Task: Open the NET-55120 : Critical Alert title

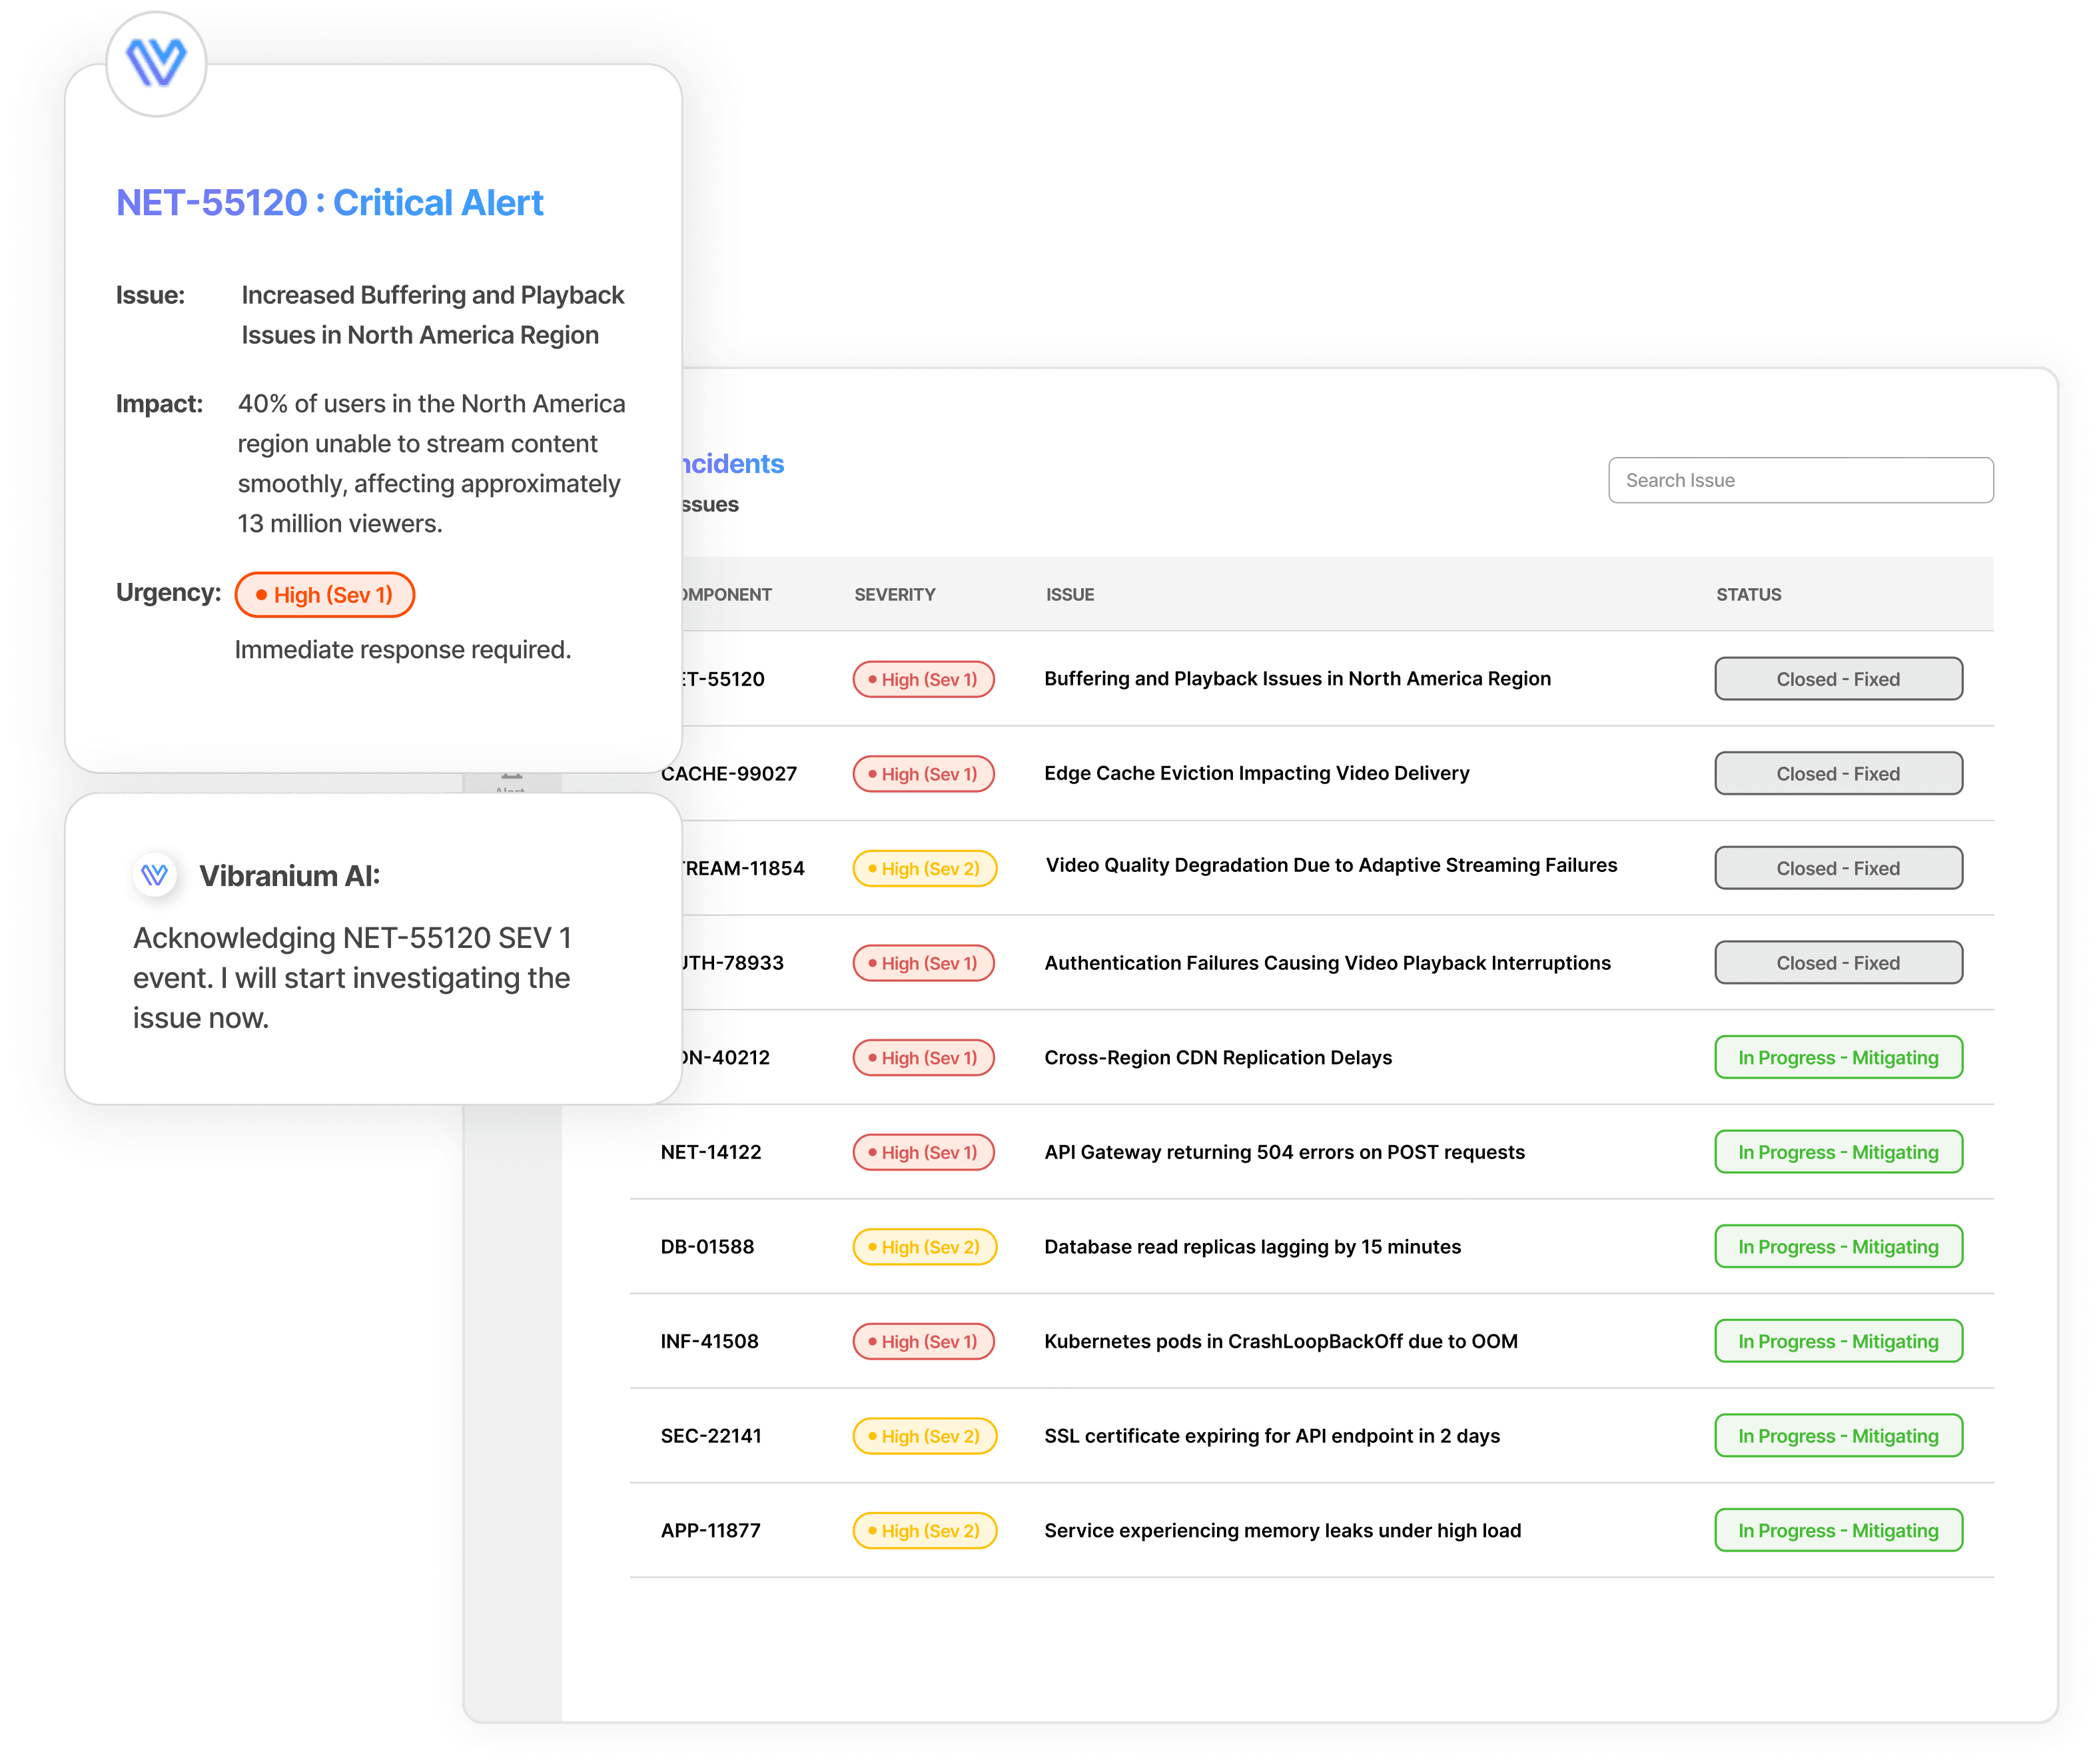Action: click(x=330, y=203)
